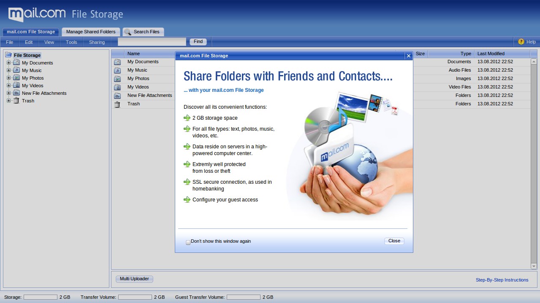This screenshot has height=303, width=540.
Task: Expand the Trash tree node
Action: click(8, 101)
